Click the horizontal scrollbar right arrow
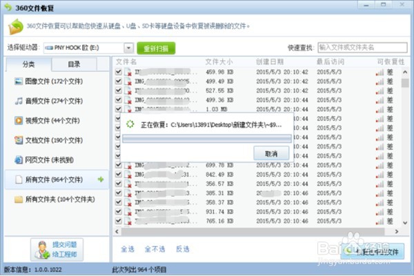 coord(397,232)
